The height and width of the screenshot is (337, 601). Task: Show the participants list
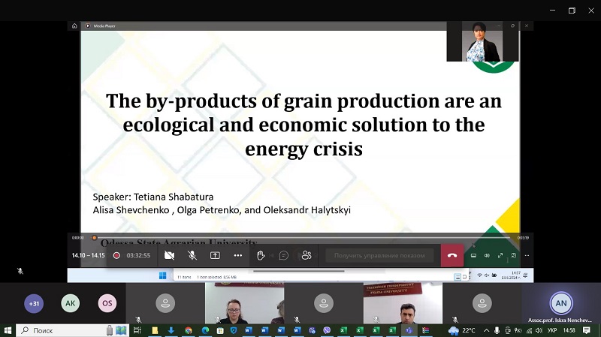(307, 255)
